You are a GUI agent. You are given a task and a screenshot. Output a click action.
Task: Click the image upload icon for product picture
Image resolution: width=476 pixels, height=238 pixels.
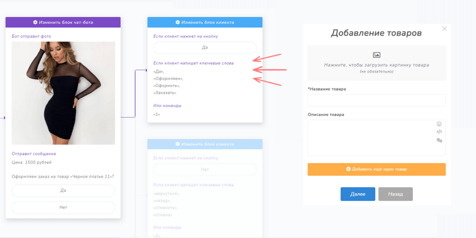pyautogui.click(x=376, y=55)
